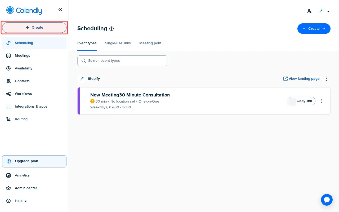Open the Meetings section in the sidebar

point(23,56)
